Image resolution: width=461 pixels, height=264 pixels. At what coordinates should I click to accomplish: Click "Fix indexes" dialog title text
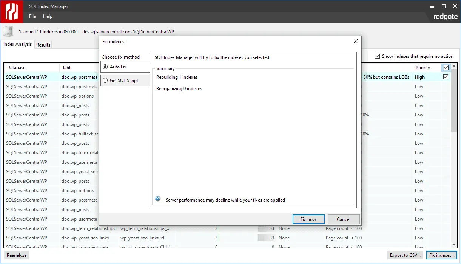point(113,42)
